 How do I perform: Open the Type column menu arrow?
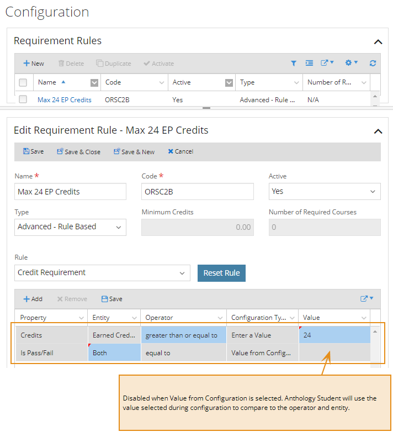click(296, 82)
